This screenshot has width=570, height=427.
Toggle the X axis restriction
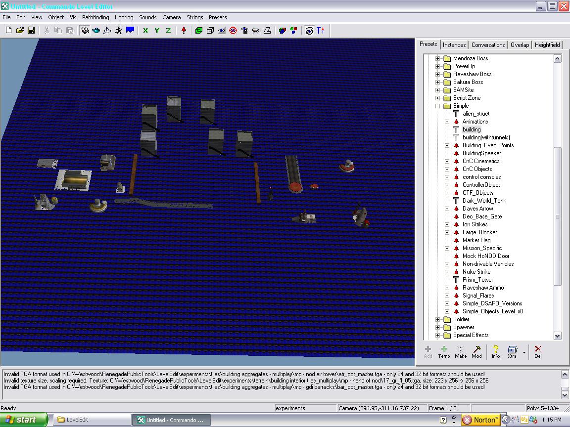[x=145, y=30]
